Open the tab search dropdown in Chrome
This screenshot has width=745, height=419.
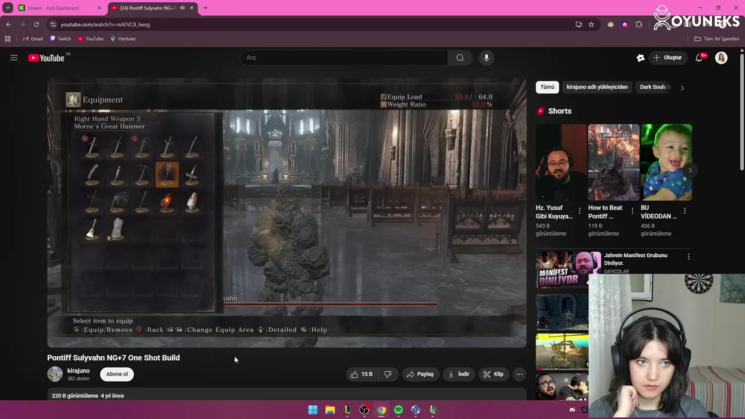coord(8,8)
